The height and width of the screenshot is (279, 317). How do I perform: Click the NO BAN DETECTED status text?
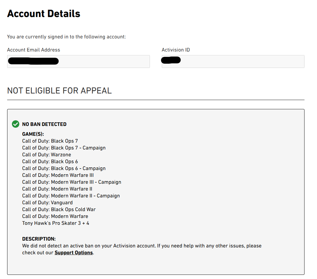44,124
